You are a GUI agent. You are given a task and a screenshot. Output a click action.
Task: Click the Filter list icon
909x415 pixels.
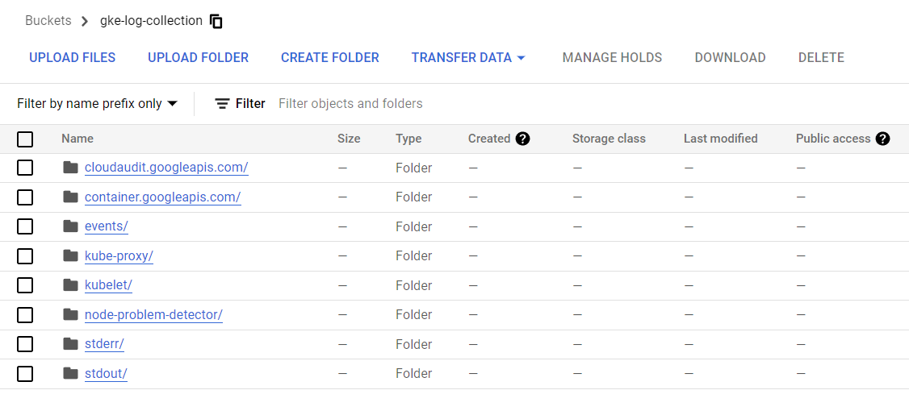[x=222, y=104]
